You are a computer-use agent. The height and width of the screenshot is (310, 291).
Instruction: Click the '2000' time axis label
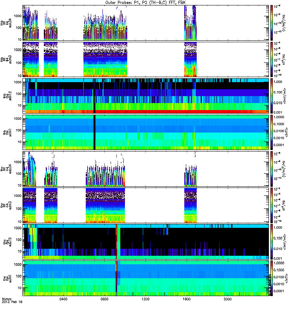coord(228,299)
